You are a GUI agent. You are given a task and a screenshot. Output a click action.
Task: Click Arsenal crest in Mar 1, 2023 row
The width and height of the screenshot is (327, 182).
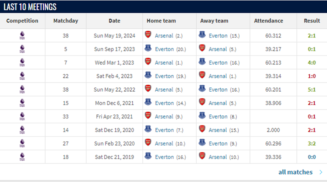pyautogui.click(x=148, y=62)
